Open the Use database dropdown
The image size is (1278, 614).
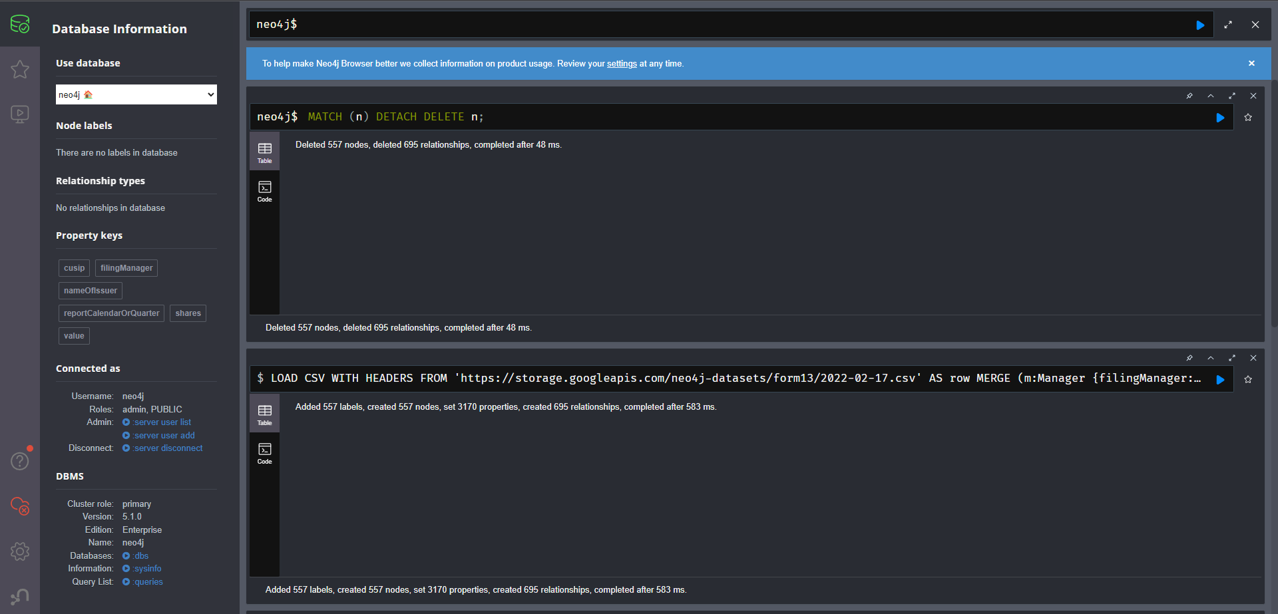(136, 94)
